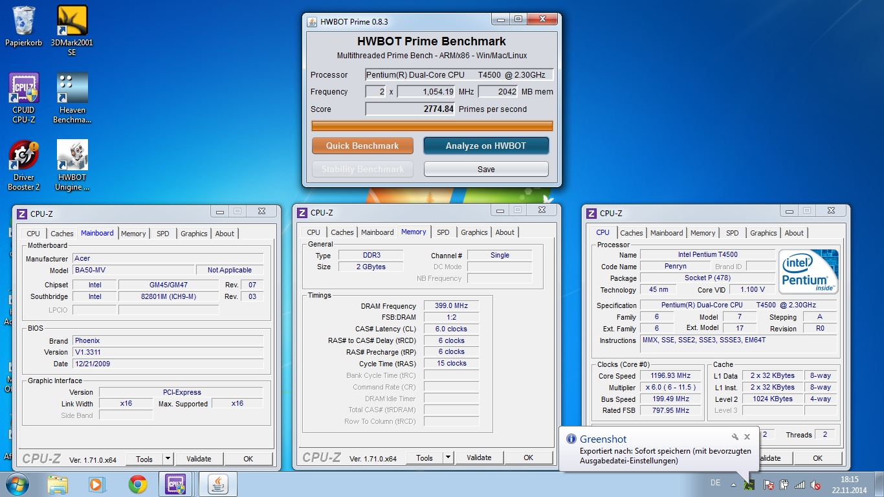Switch to CPU-Z via its taskbar button

[x=176, y=484]
